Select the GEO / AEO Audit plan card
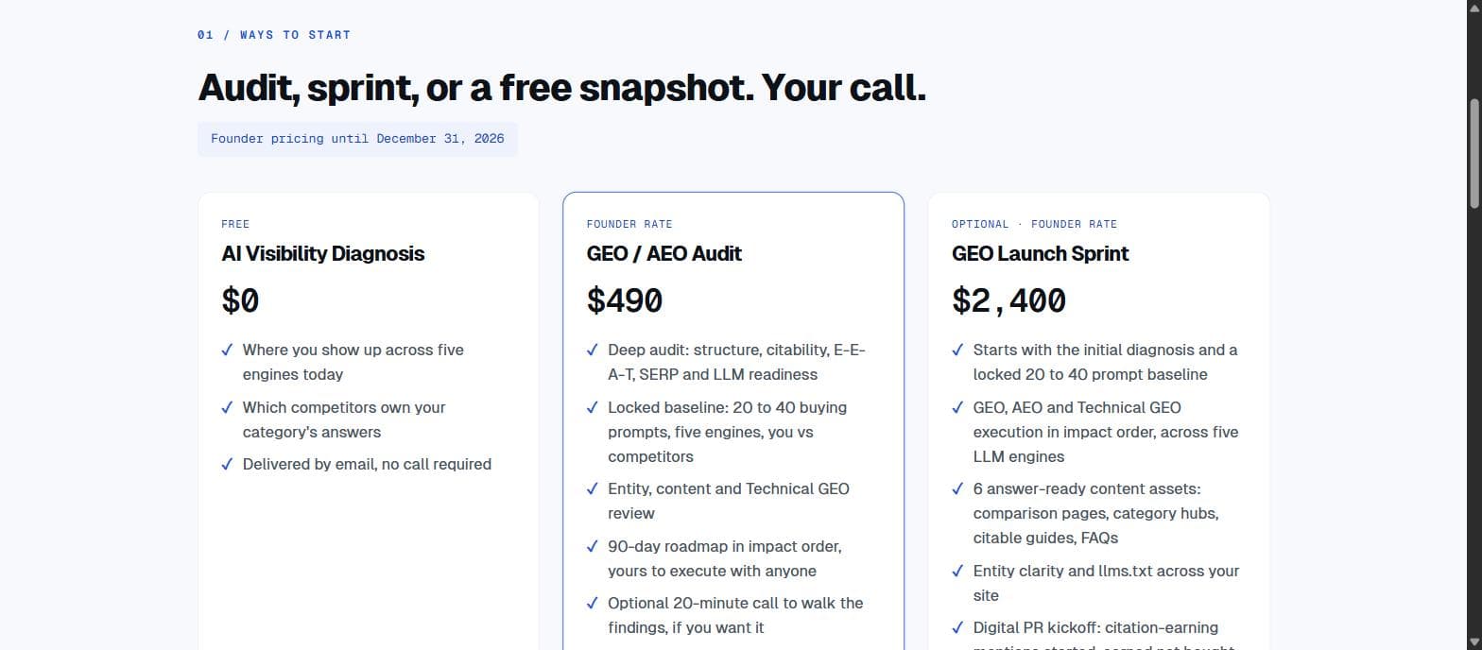This screenshot has width=1482, height=650. 733,421
